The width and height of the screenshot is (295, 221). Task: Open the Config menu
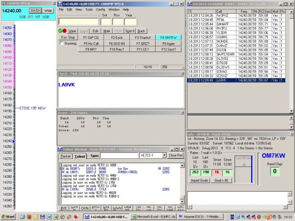(x=100, y=9)
